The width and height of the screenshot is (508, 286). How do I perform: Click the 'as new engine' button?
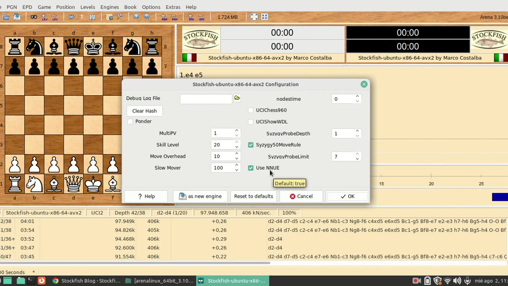[200, 196]
